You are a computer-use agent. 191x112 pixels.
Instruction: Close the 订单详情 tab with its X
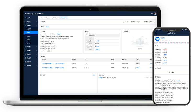pyautogui.click(x=66, y=17)
